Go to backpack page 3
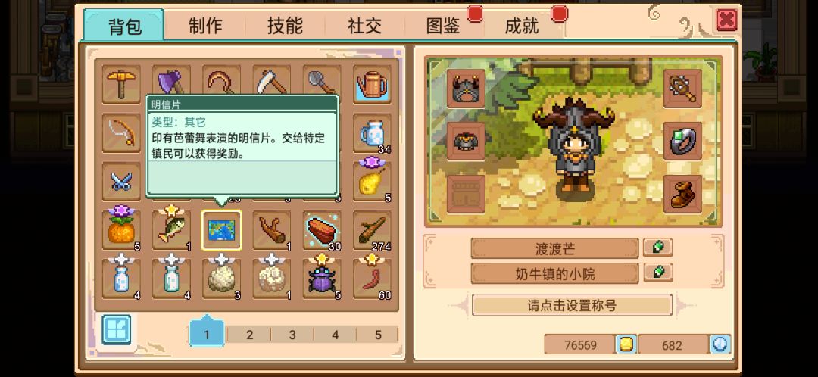 click(x=292, y=335)
